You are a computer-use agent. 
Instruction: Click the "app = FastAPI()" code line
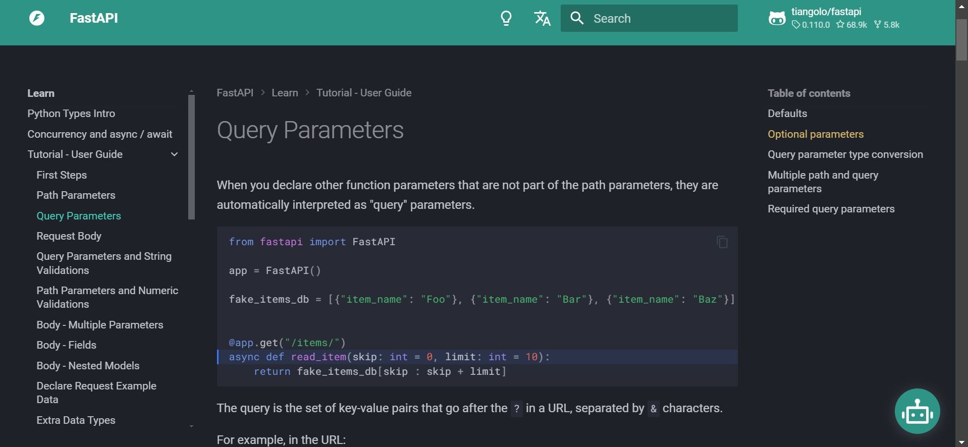(275, 271)
